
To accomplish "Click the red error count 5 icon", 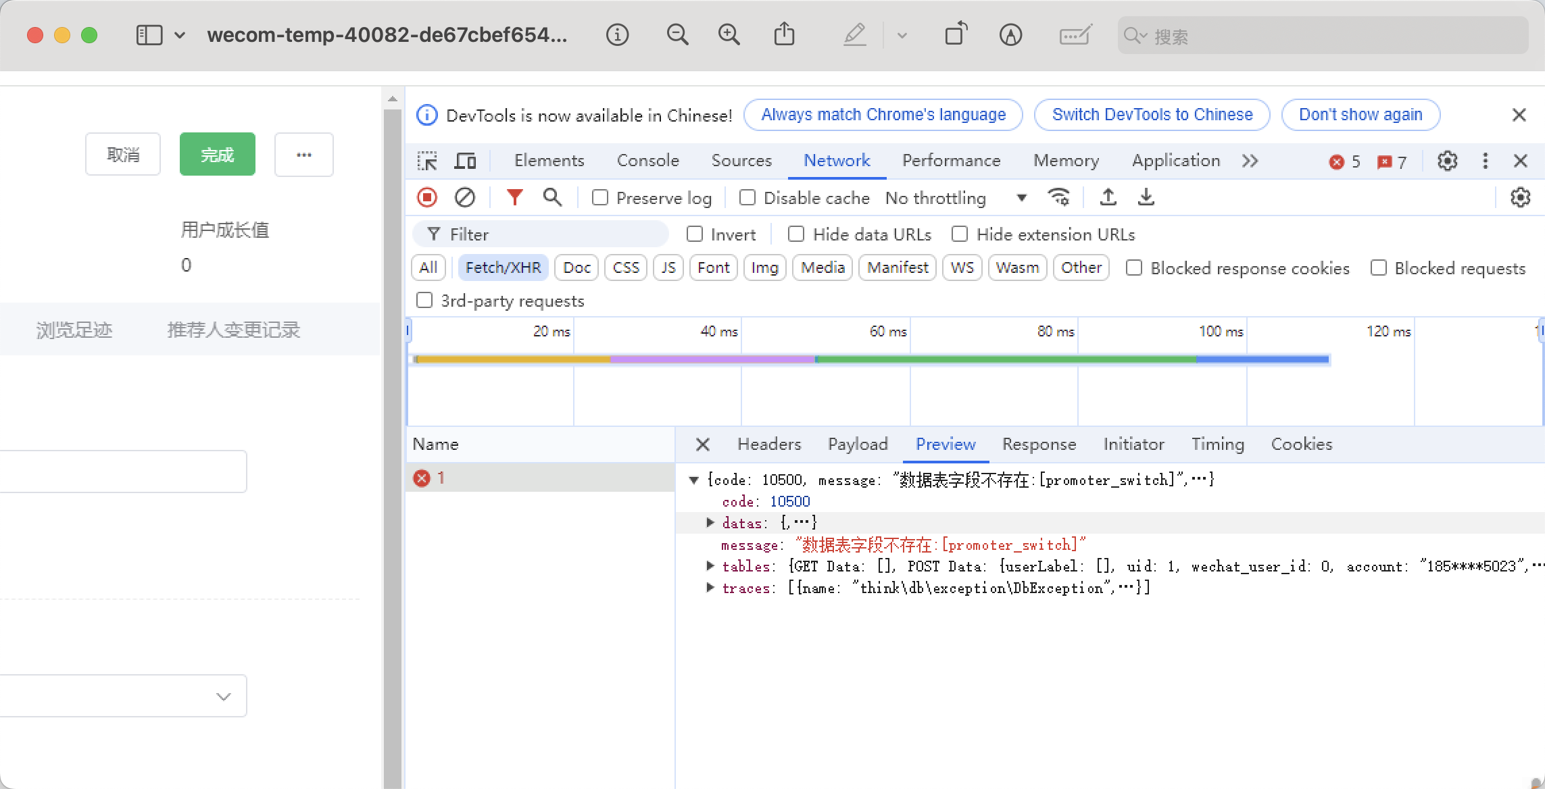I will click(1344, 162).
